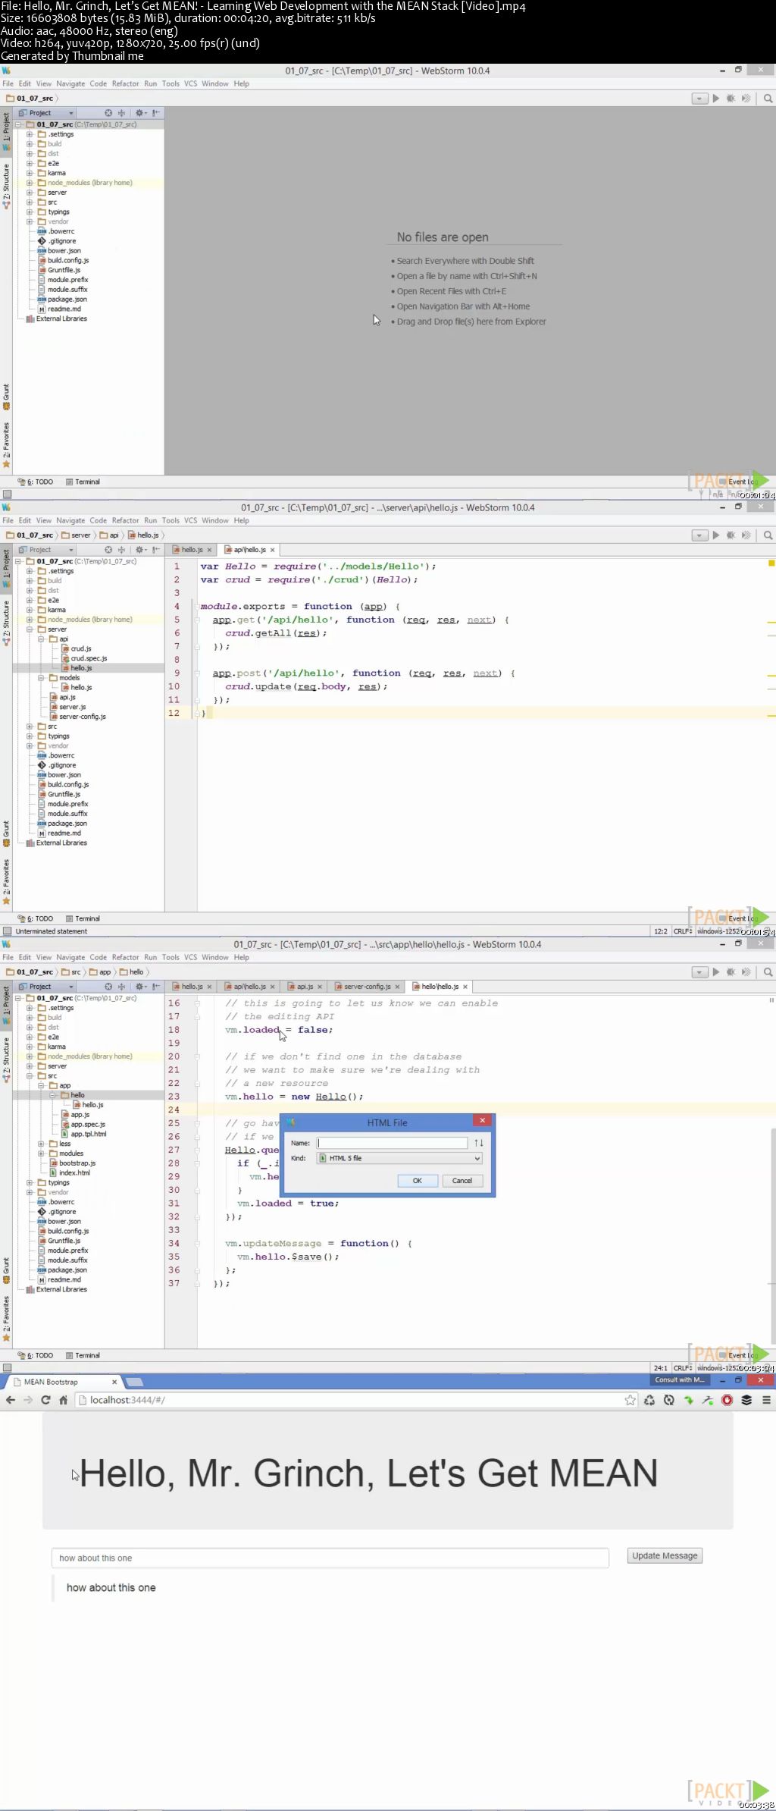
Task: Click the 'how about this one' message input
Action: pyautogui.click(x=330, y=1558)
